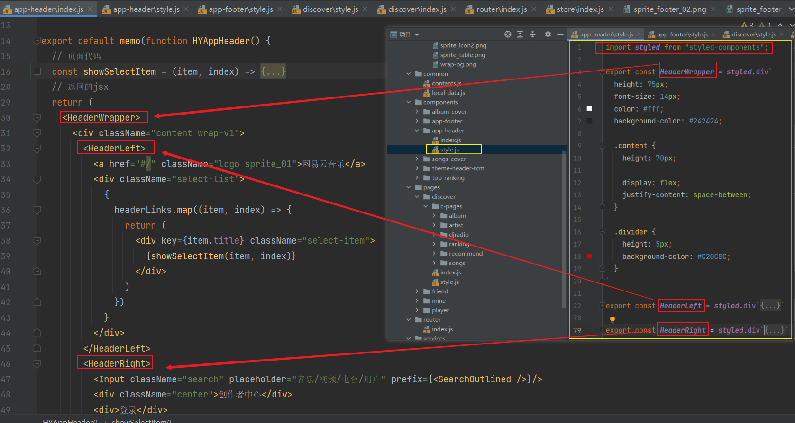Image resolution: width=795 pixels, height=423 pixels.
Task: Expand the djradio folder
Action: (x=434, y=235)
